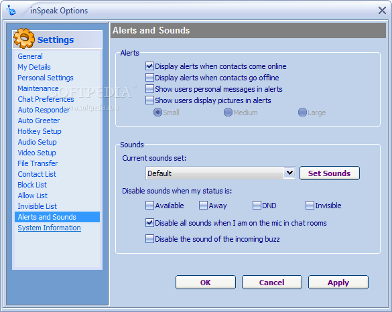Click the Current sounds set label
392x312 pixels.
(154, 158)
